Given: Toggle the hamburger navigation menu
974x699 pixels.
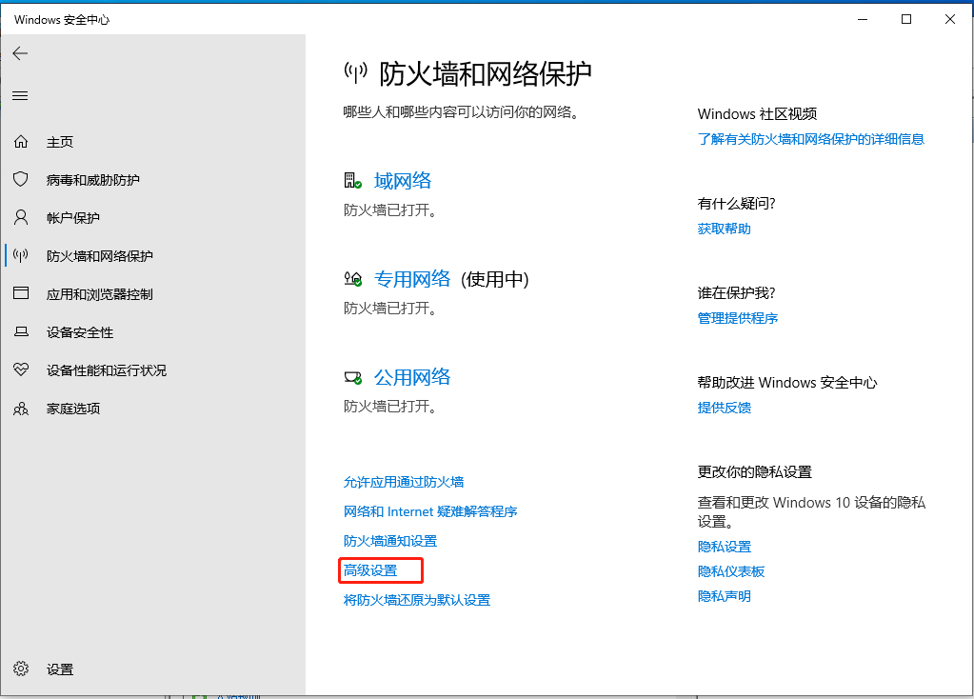Looking at the screenshot, I should tap(21, 95).
